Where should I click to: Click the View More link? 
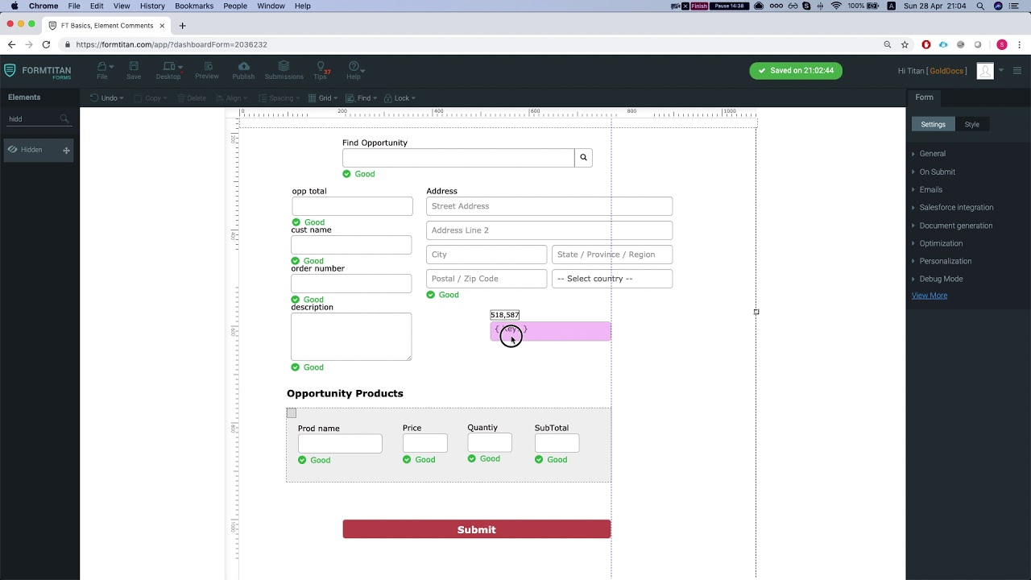point(930,296)
